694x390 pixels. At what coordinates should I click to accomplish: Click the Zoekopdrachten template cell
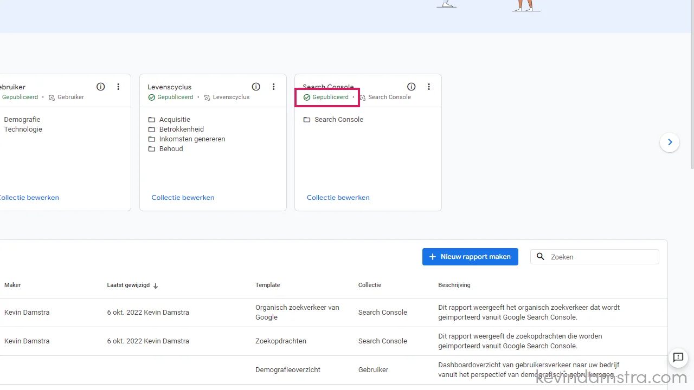281,341
